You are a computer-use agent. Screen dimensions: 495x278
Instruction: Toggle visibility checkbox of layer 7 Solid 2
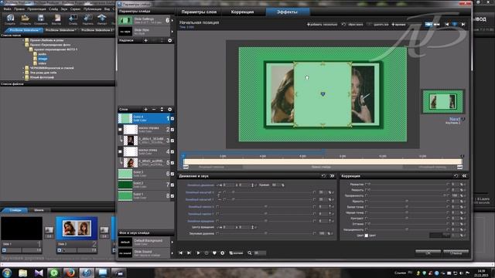[172, 185]
